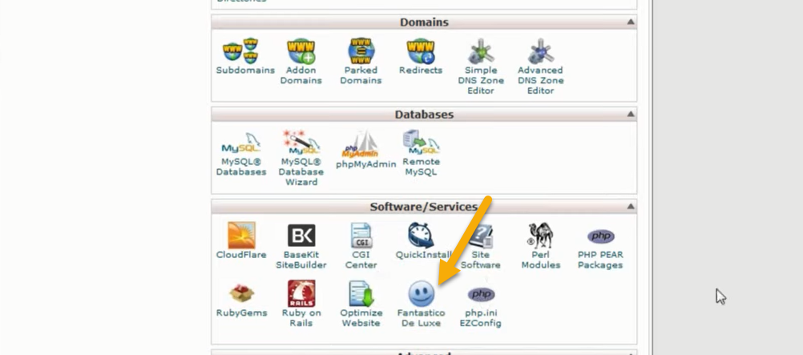Collapse the Software/Services section arrow
This screenshot has width=803, height=355.
click(631, 207)
